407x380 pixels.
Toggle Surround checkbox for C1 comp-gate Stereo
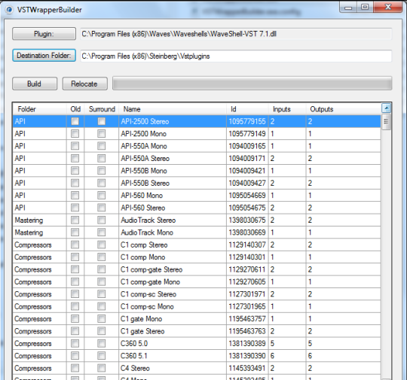102,269
